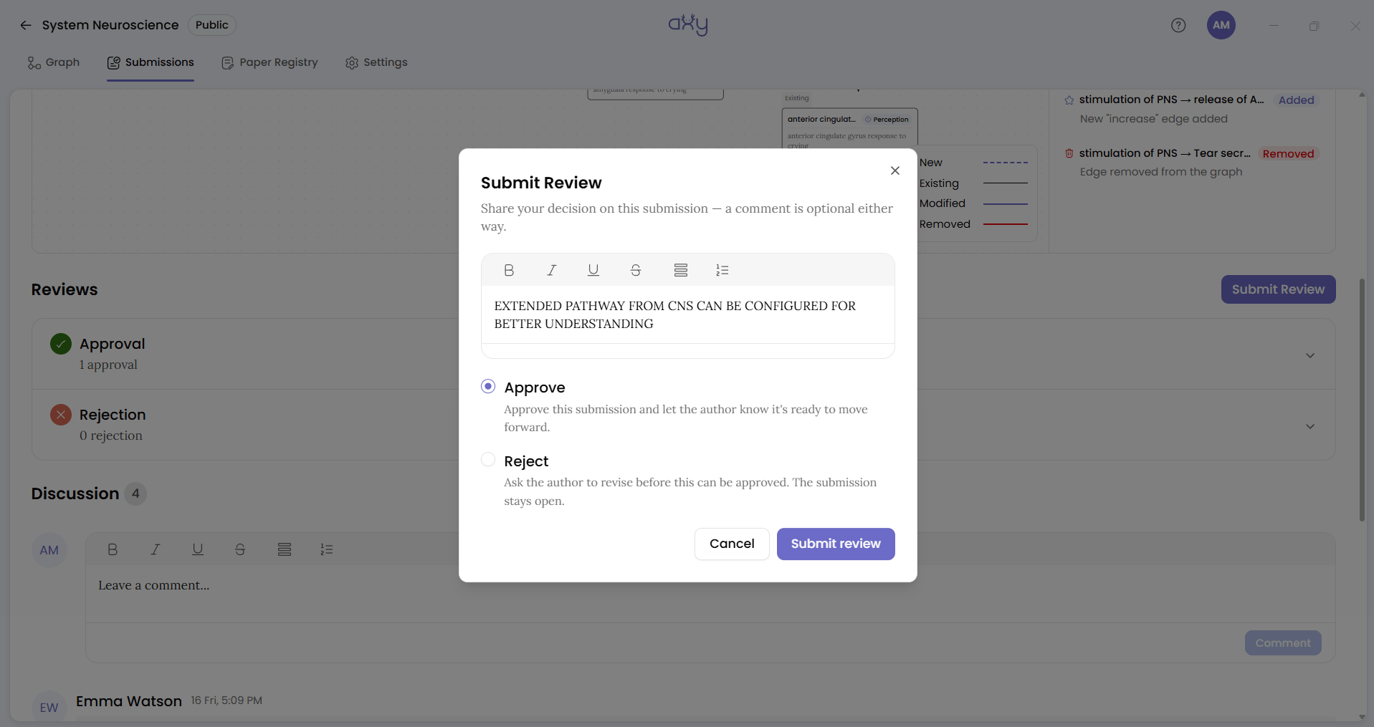
Task: Open the AM user avatar menu
Action: coord(1221,25)
